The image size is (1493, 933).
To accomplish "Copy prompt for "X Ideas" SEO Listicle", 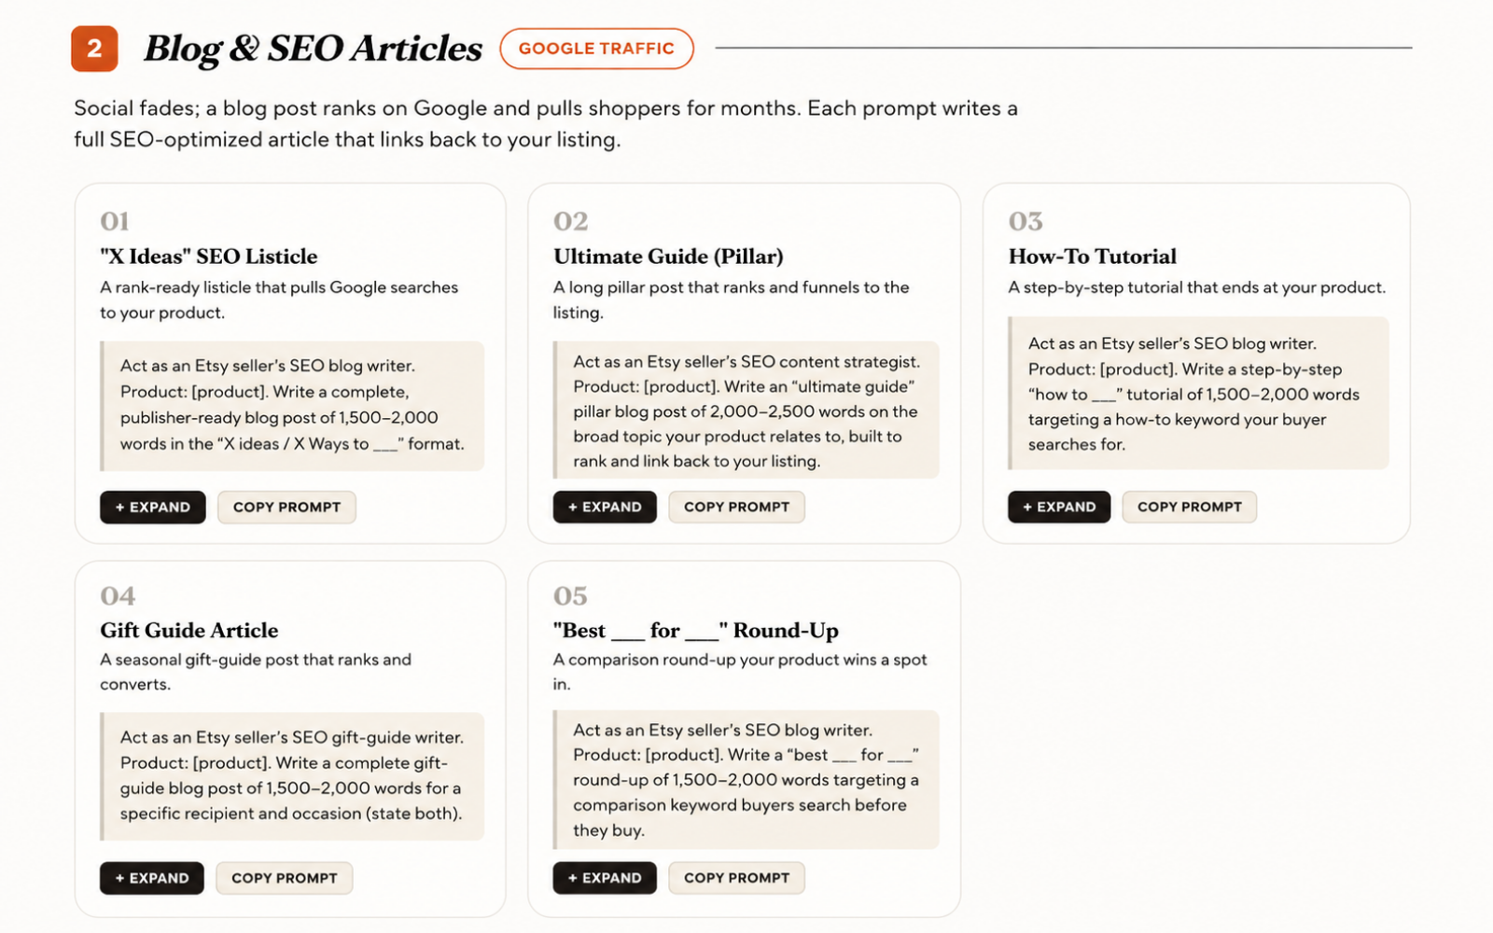I will [x=286, y=508].
